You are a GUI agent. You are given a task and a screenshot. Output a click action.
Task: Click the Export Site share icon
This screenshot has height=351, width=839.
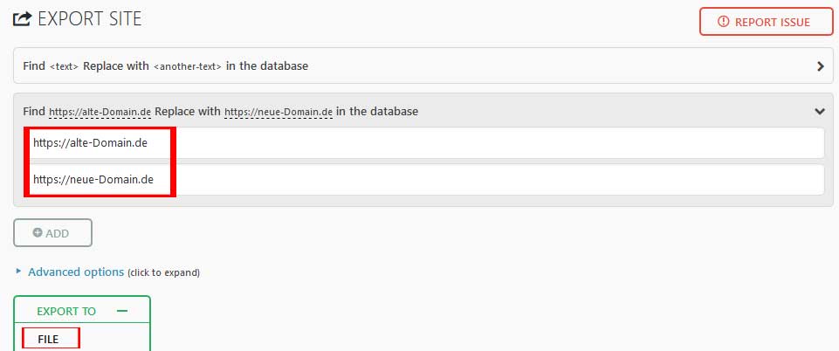23,18
